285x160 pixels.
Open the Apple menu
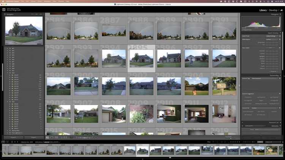click(x=2, y=1)
